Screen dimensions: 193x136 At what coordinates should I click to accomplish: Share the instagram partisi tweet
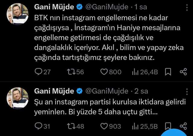click(x=183, y=126)
